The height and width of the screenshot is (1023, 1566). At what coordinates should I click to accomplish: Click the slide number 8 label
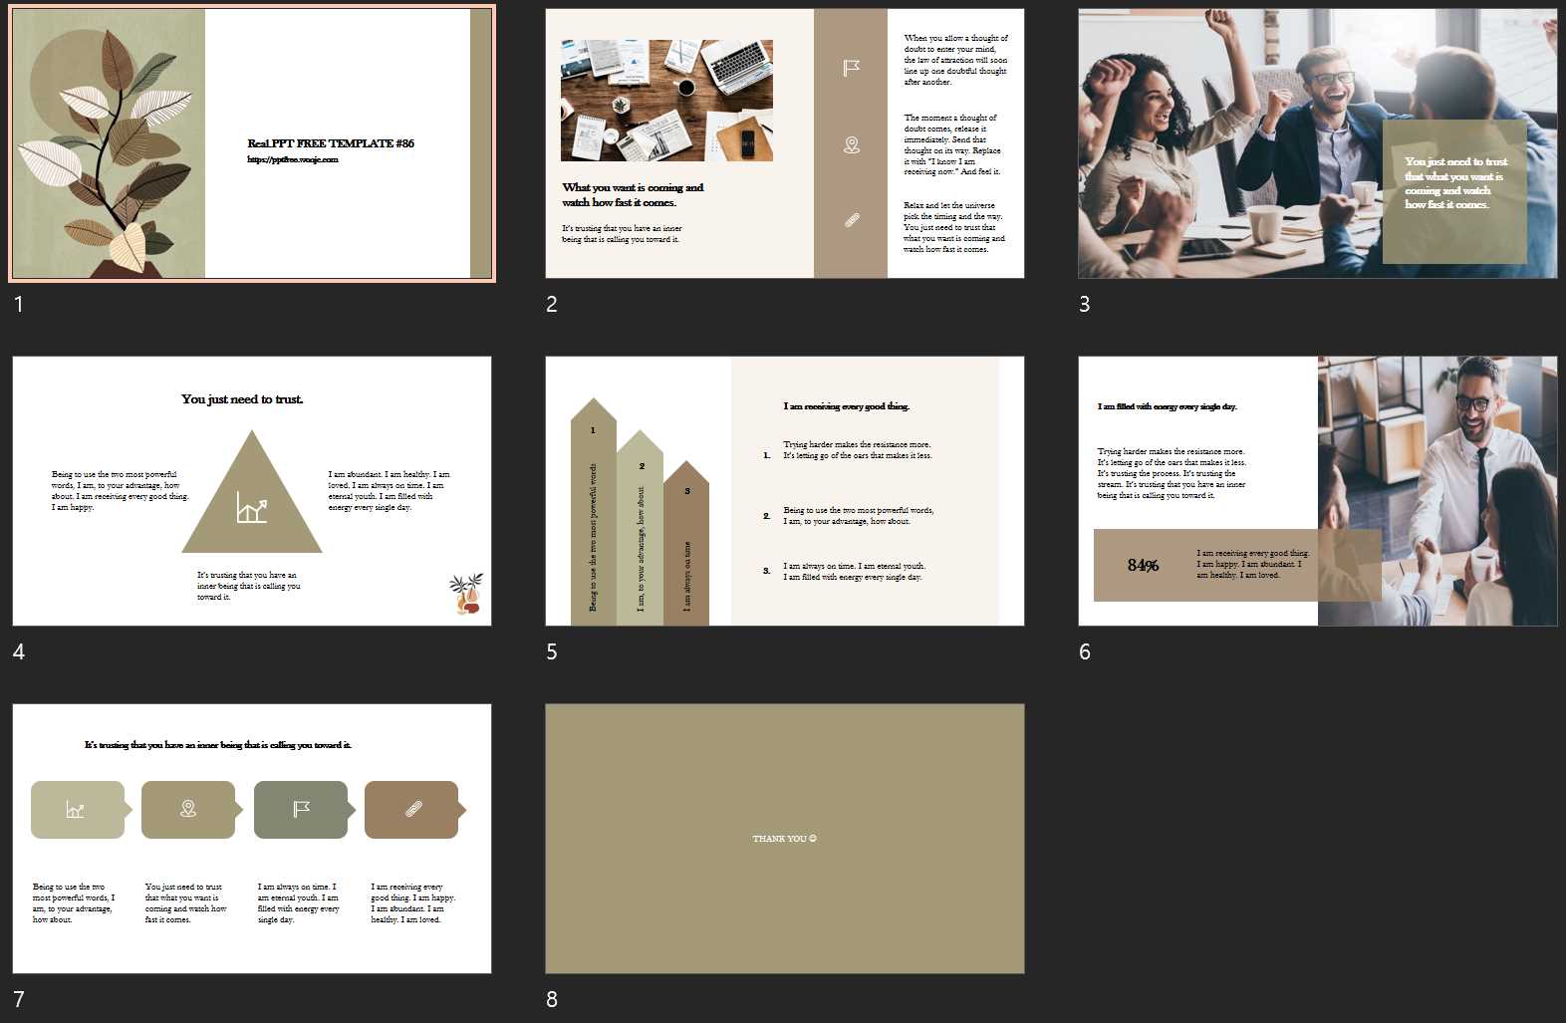point(551,999)
